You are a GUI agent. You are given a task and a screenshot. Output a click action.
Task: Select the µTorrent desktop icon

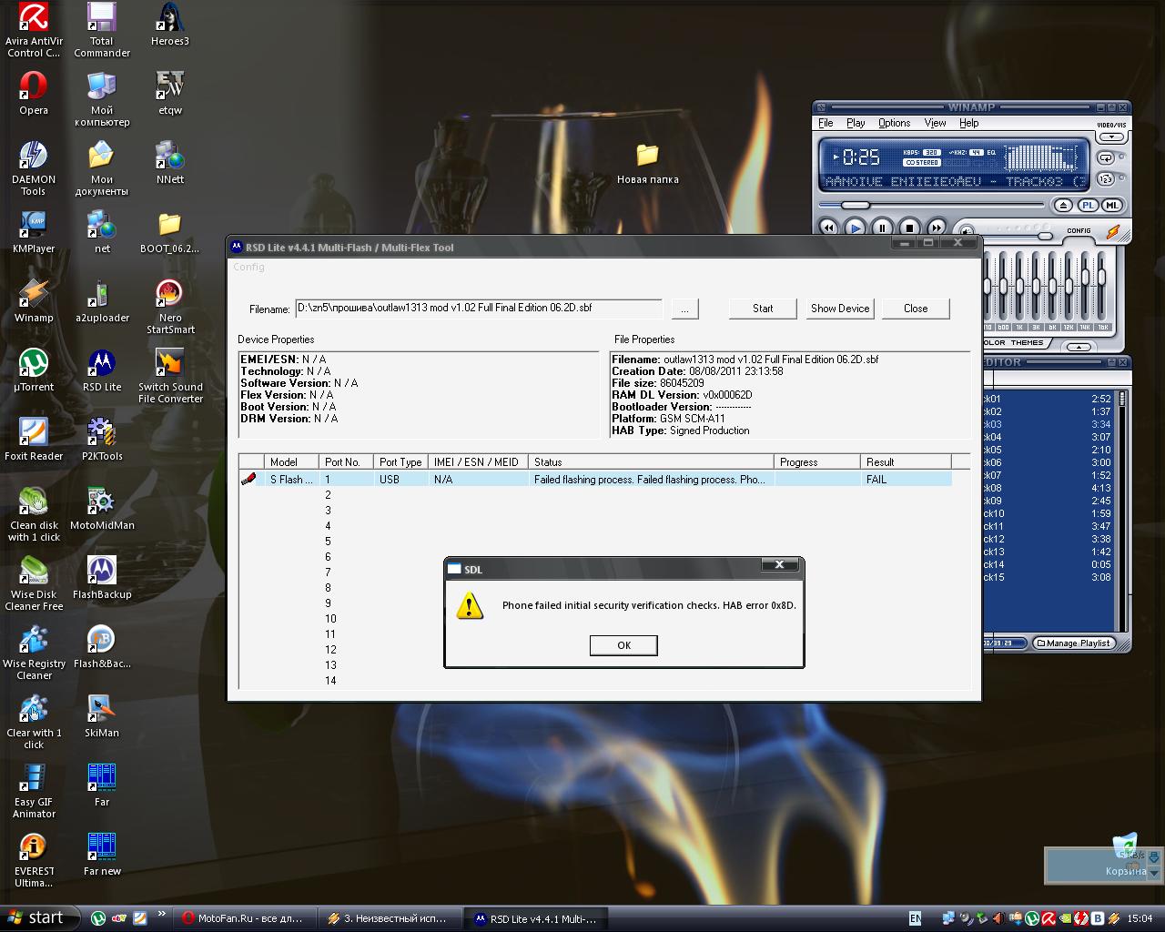point(34,369)
